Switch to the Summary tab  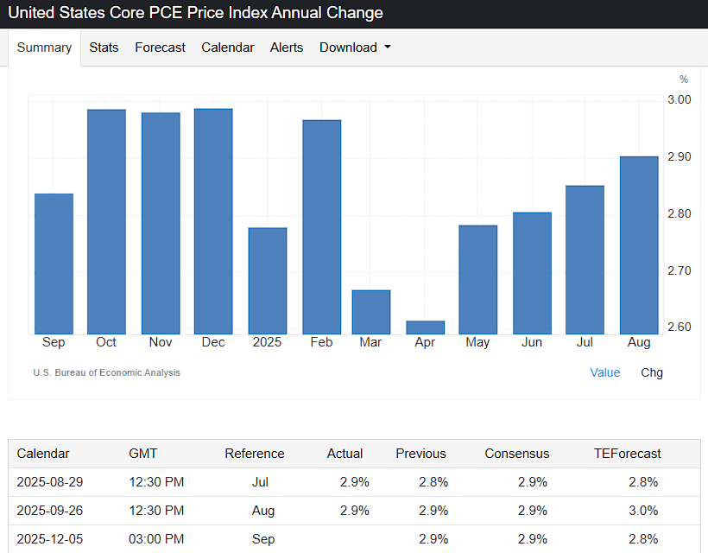pos(44,48)
